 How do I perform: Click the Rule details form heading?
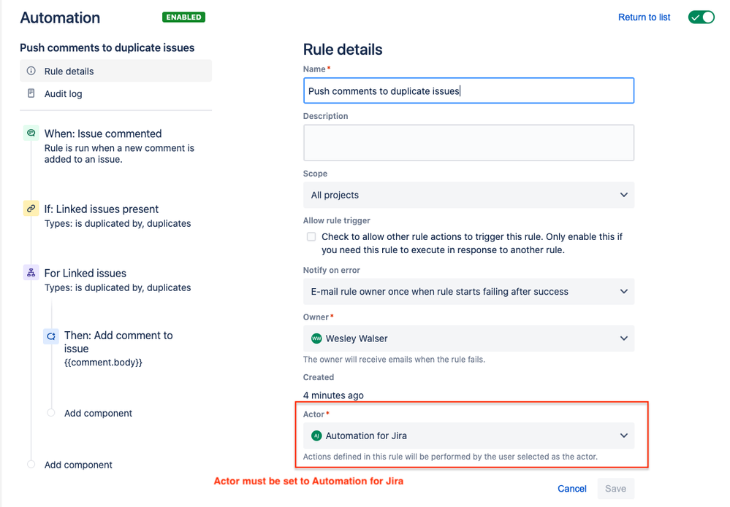pyautogui.click(x=343, y=50)
